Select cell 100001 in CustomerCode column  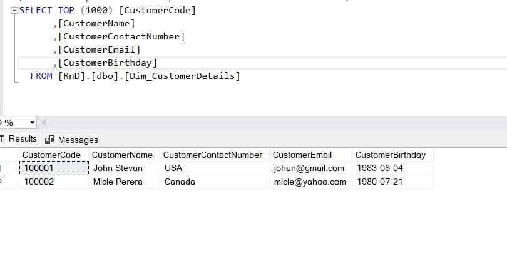(x=54, y=168)
